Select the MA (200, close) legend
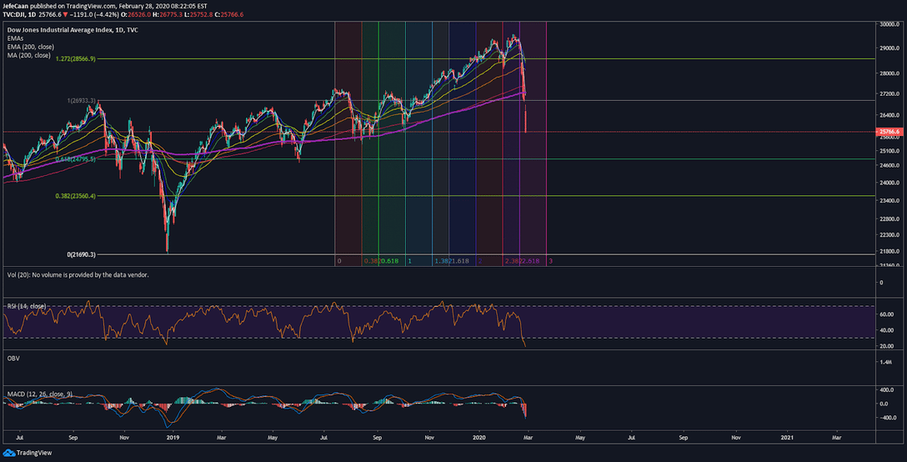Viewport: 907px width, 462px height. (x=28, y=56)
